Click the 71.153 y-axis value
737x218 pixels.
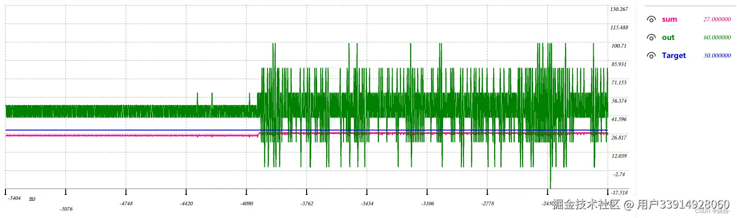pos(619,83)
